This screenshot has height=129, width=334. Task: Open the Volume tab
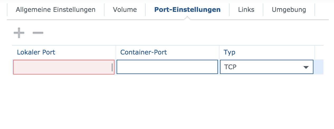[x=125, y=10]
